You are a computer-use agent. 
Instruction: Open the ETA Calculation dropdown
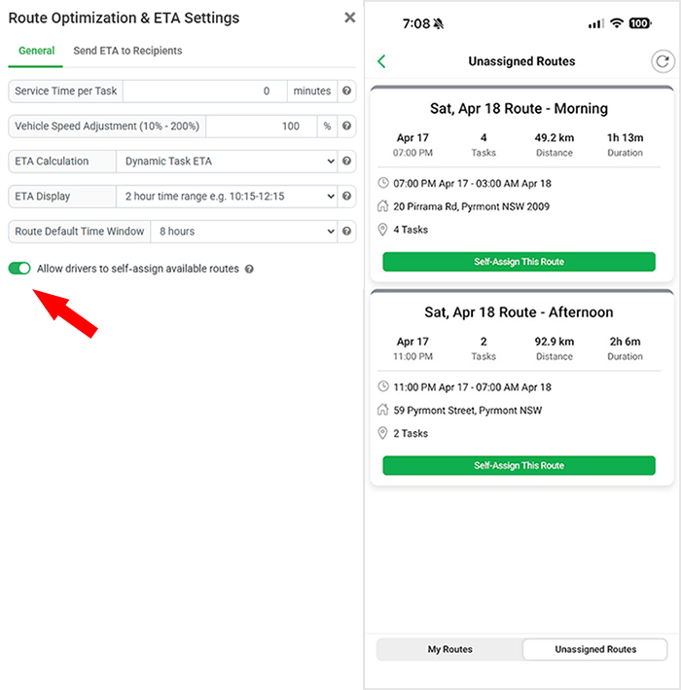pos(227,161)
